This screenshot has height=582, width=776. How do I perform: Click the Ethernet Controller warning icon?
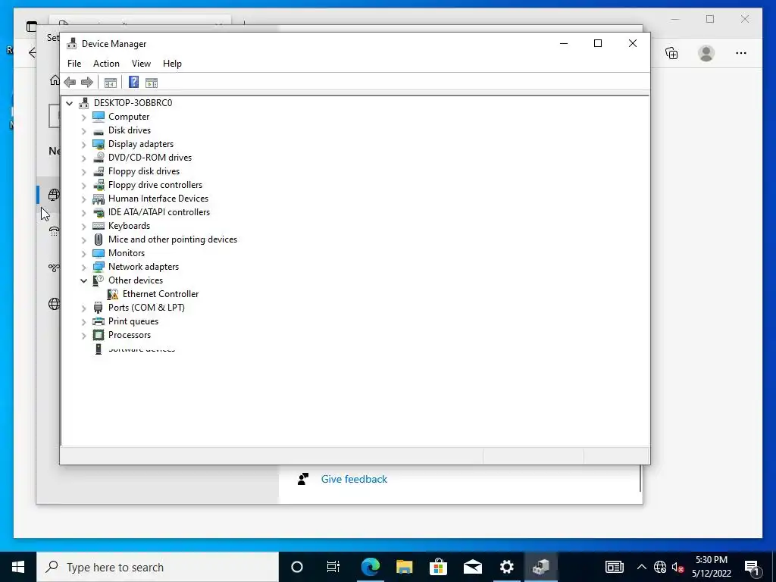113,294
